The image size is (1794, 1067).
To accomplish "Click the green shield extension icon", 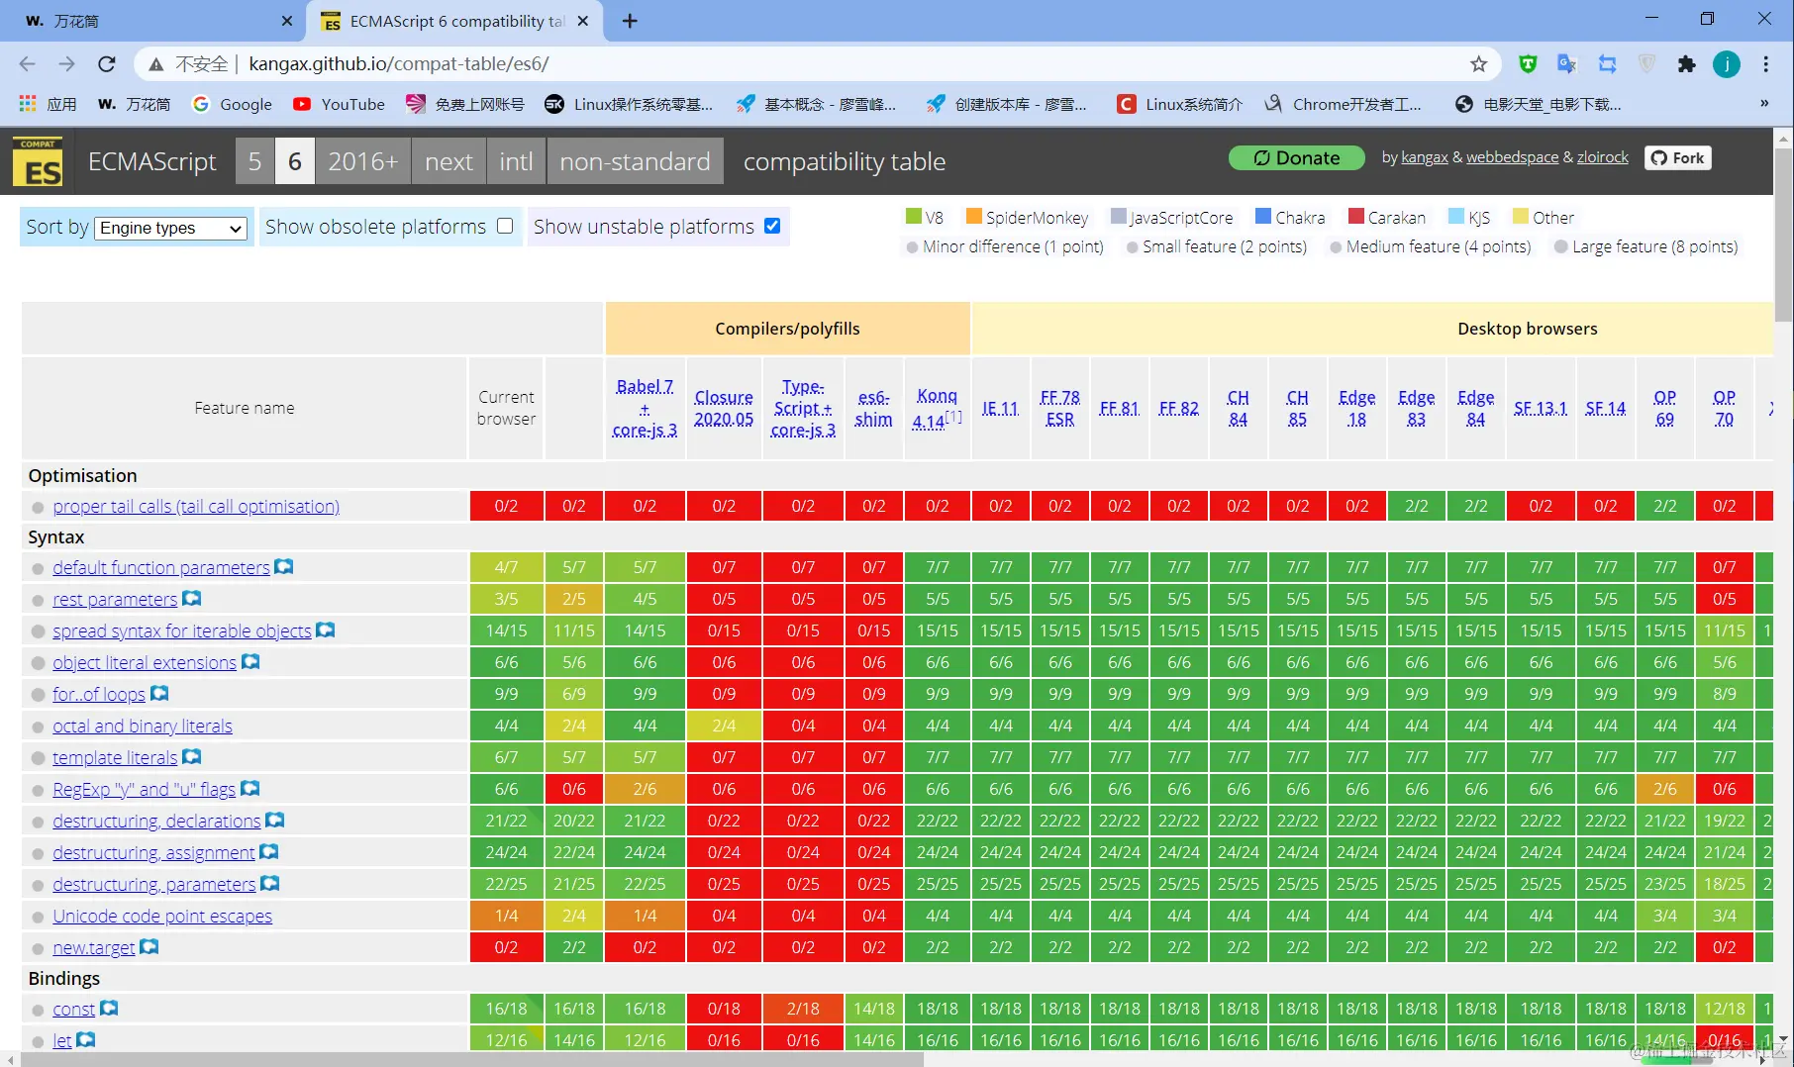I will pos(1528,64).
